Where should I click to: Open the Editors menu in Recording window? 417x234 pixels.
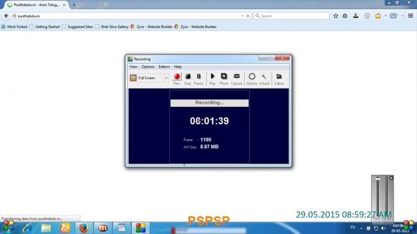(164, 67)
